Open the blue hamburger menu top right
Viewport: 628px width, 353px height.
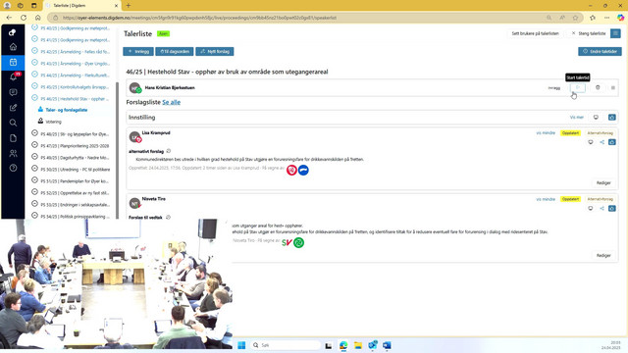tap(615, 33)
